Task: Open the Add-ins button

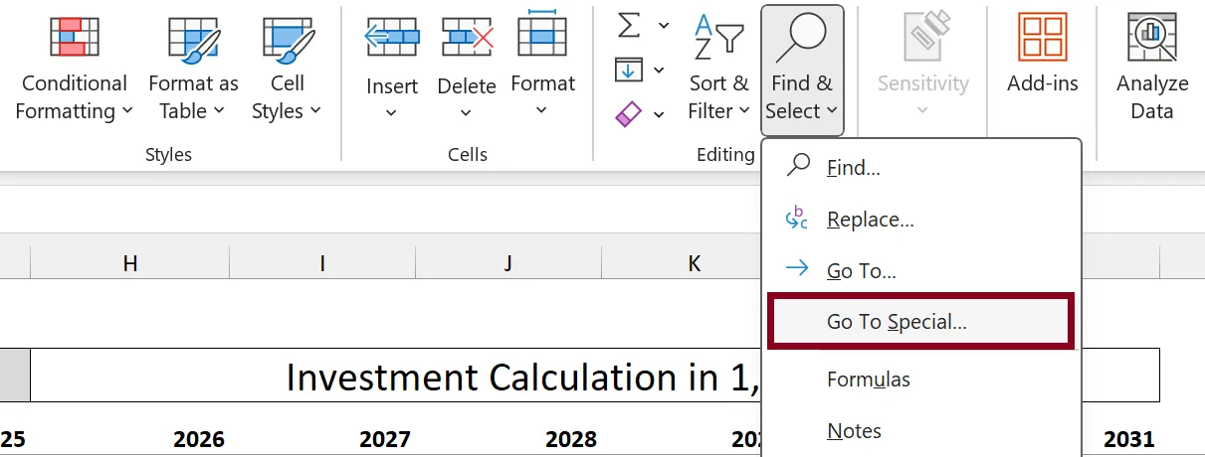Action: (1042, 55)
